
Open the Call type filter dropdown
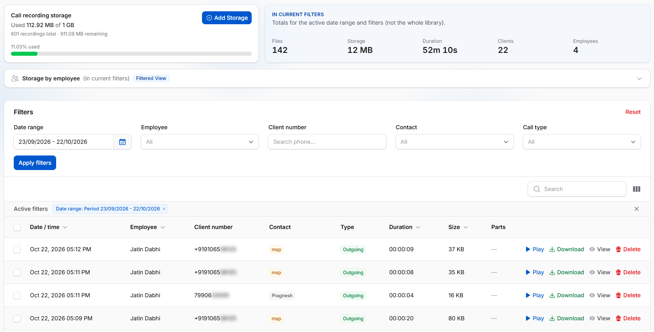point(582,142)
